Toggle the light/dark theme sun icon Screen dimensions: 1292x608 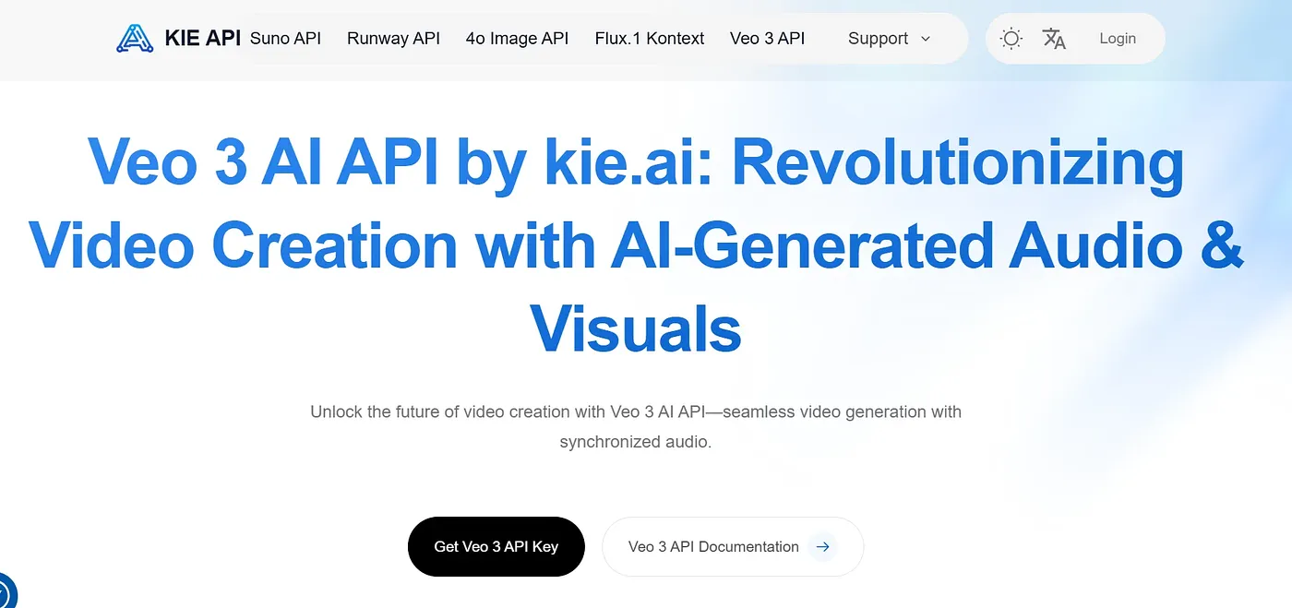click(1011, 39)
